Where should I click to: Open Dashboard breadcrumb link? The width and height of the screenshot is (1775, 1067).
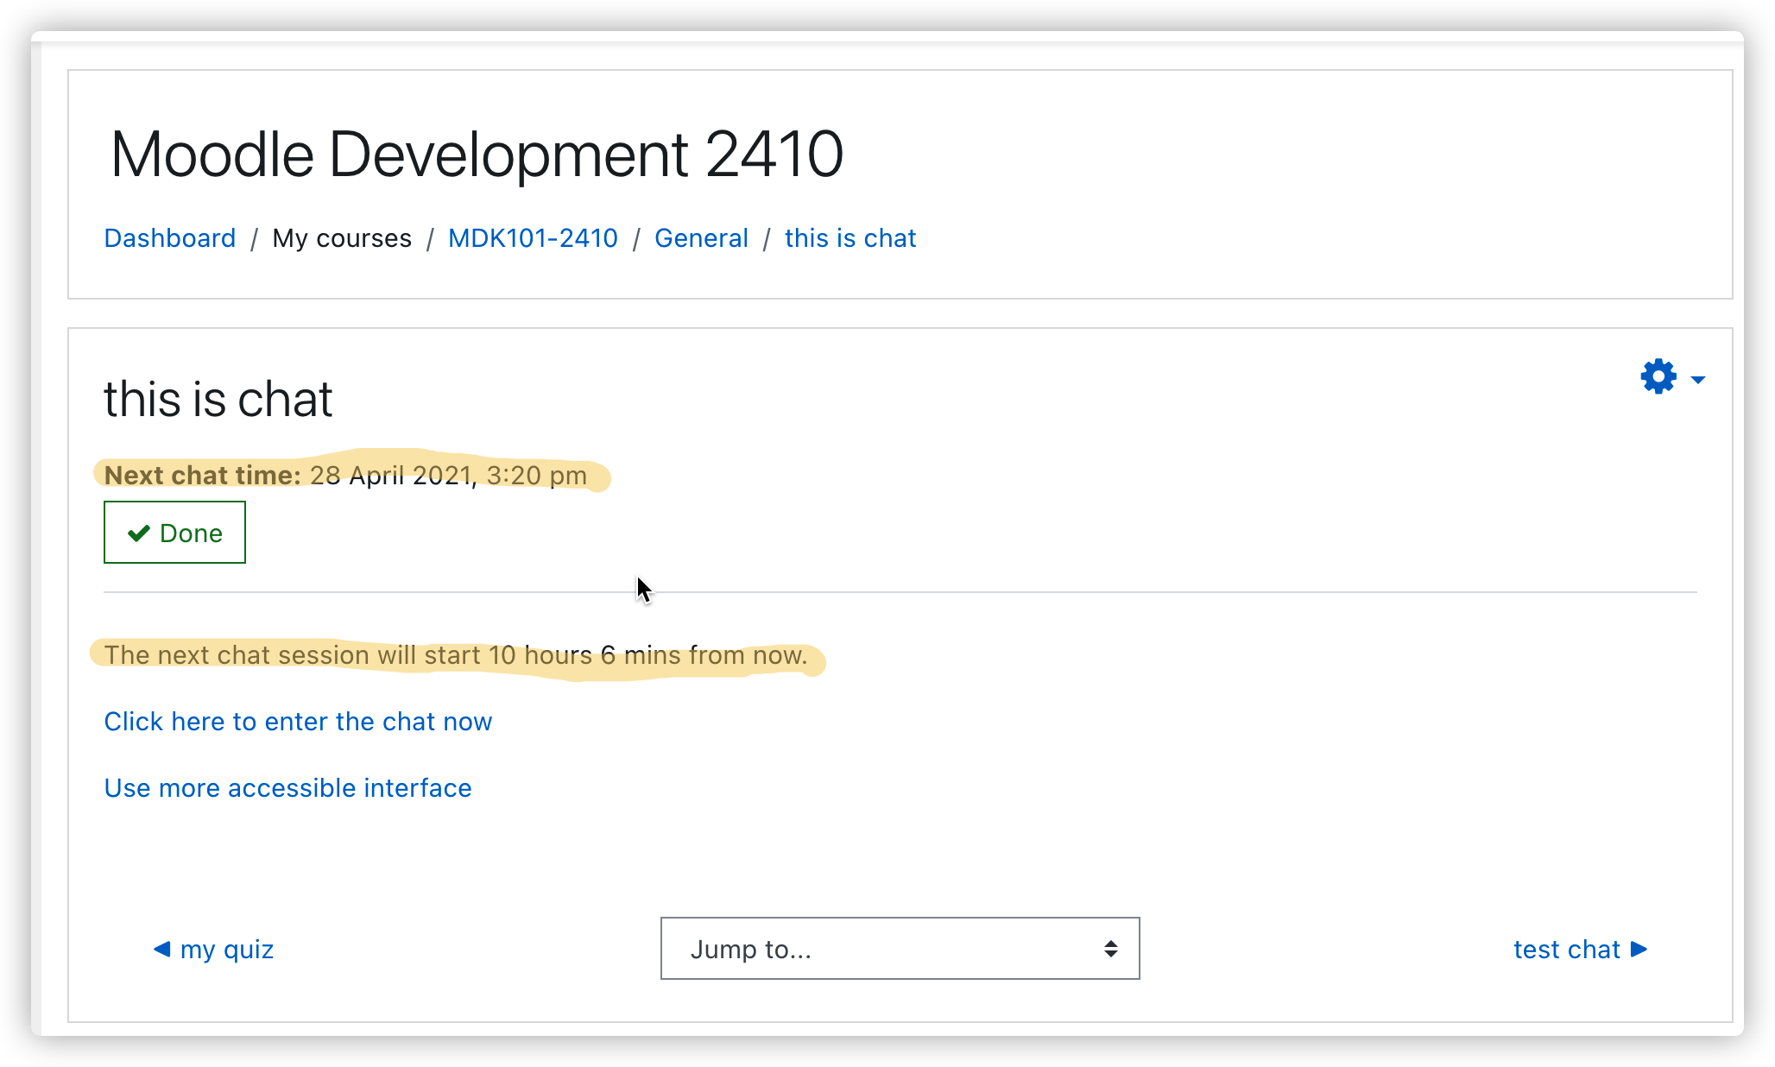coord(170,237)
